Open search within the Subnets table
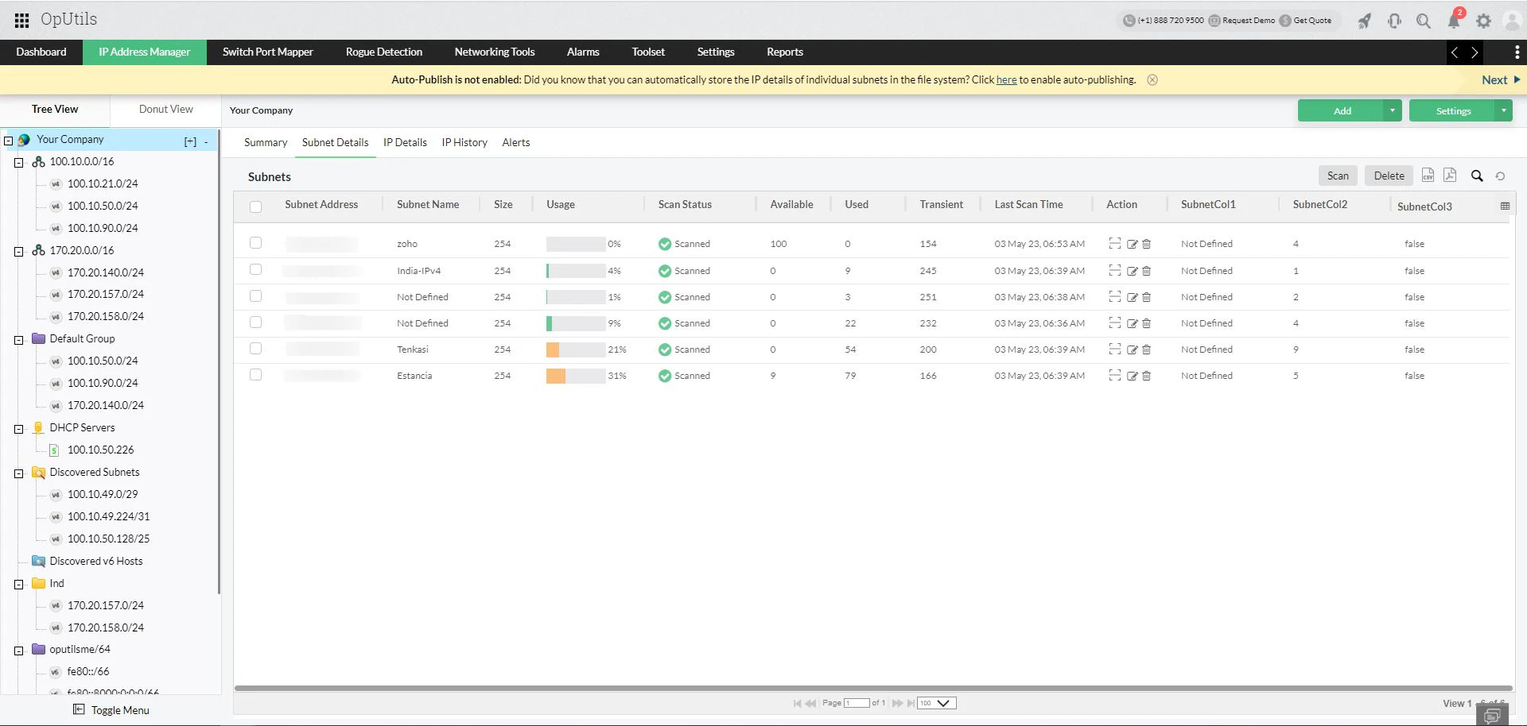The width and height of the screenshot is (1527, 726). coord(1478,176)
